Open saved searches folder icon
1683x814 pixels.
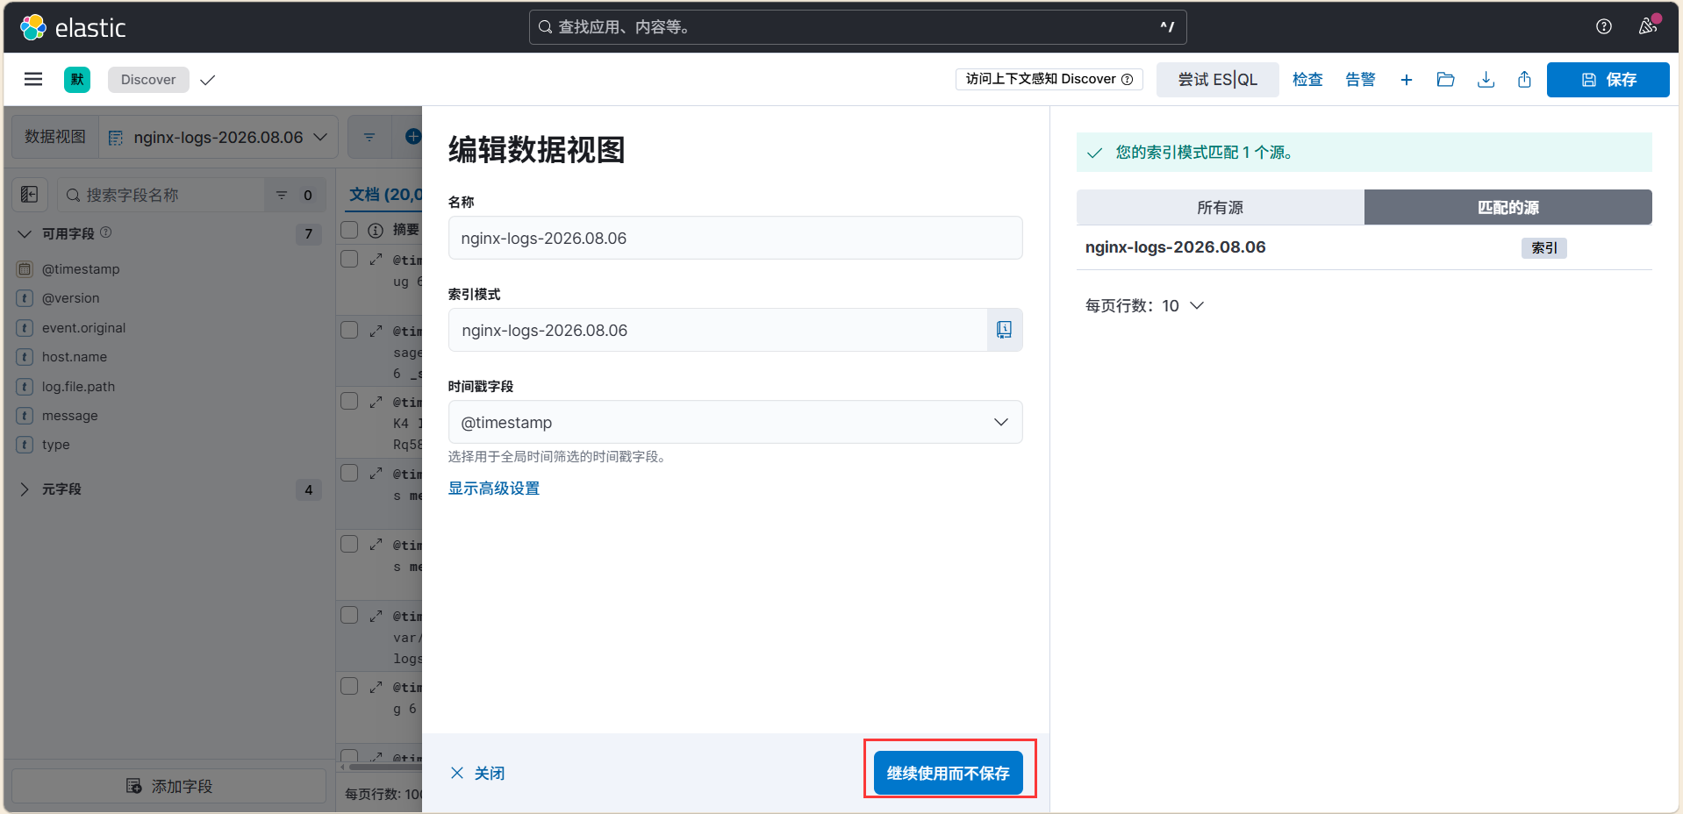pos(1446,80)
